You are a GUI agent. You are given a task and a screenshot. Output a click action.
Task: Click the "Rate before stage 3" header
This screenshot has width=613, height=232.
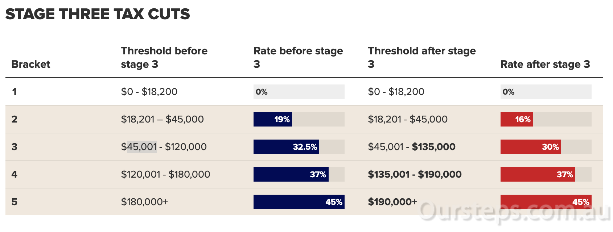(298, 57)
